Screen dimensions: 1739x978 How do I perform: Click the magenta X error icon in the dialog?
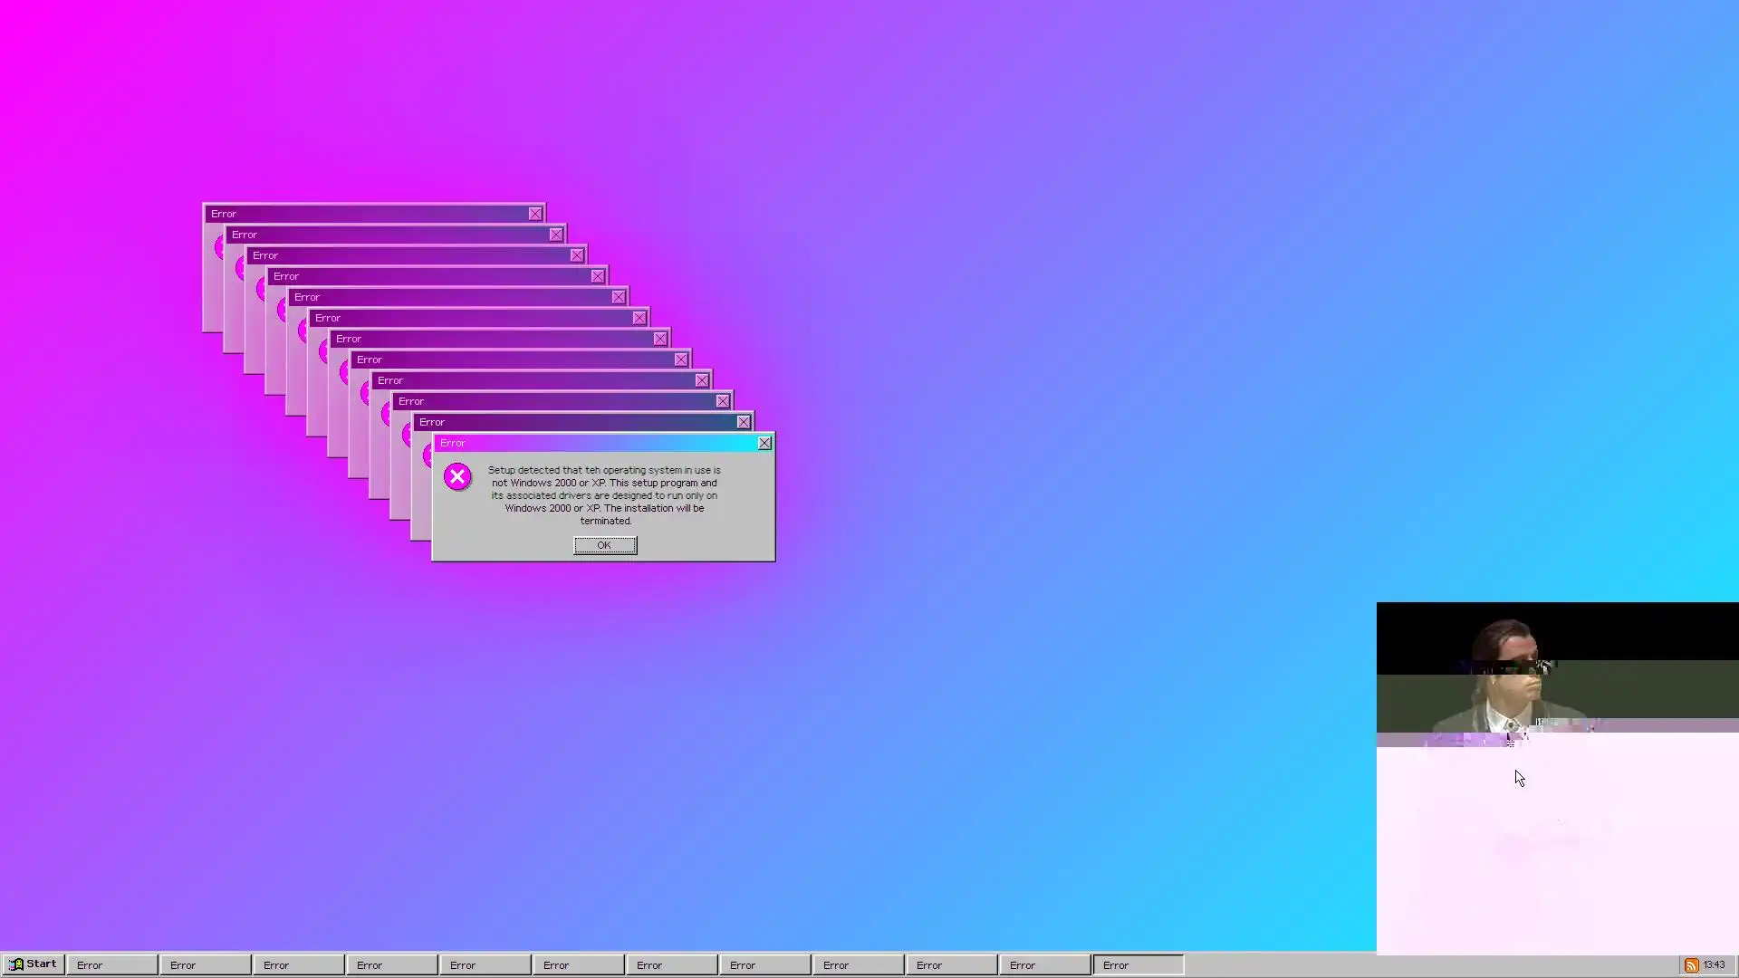[457, 477]
